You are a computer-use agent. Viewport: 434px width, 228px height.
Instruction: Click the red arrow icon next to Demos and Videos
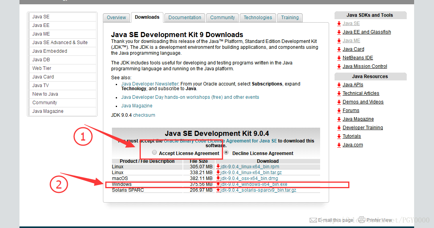coord(339,102)
